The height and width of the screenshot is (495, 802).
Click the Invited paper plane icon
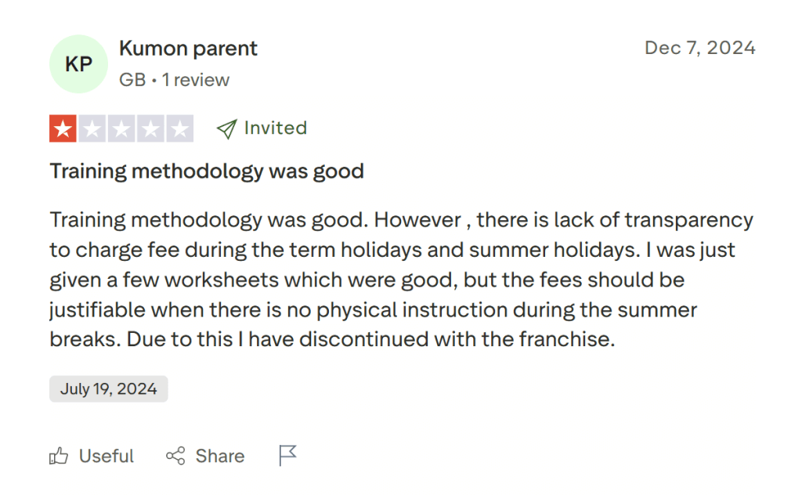click(x=226, y=128)
